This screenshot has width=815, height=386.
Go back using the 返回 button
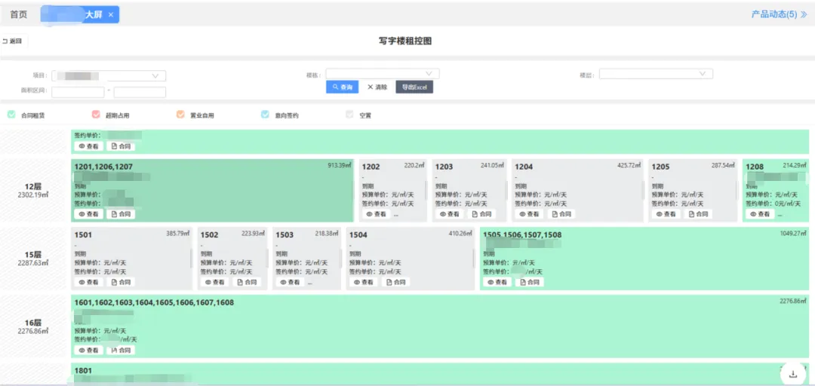(x=12, y=41)
